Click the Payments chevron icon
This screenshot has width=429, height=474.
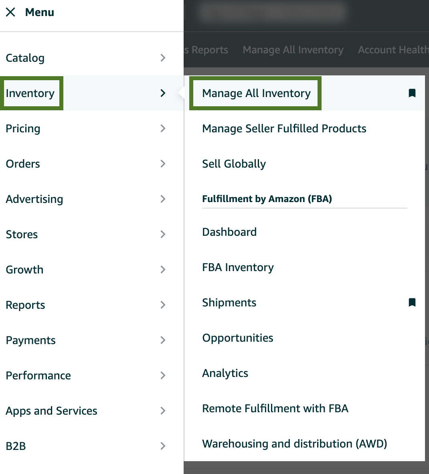[163, 340]
